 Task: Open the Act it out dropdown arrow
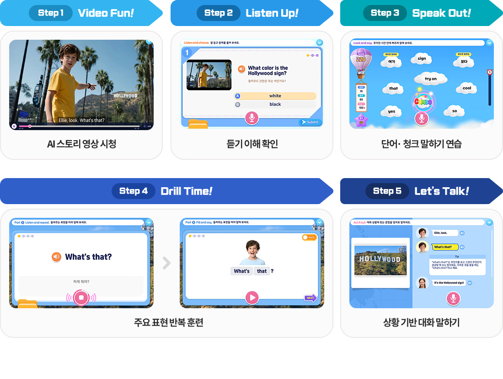tap(489, 222)
